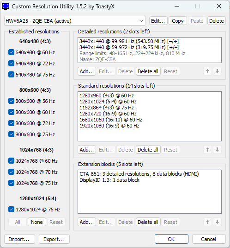
Task: Reset the detailed resolutions
Action: pos(171,71)
